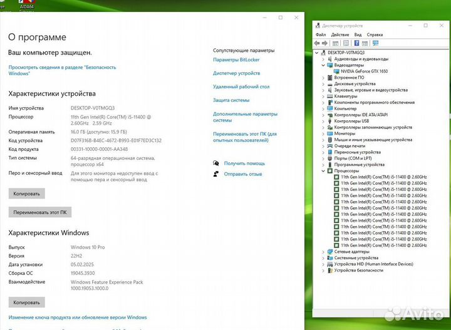
Task: Expand Компоненты программного обеспечения
Action: pos(323,102)
